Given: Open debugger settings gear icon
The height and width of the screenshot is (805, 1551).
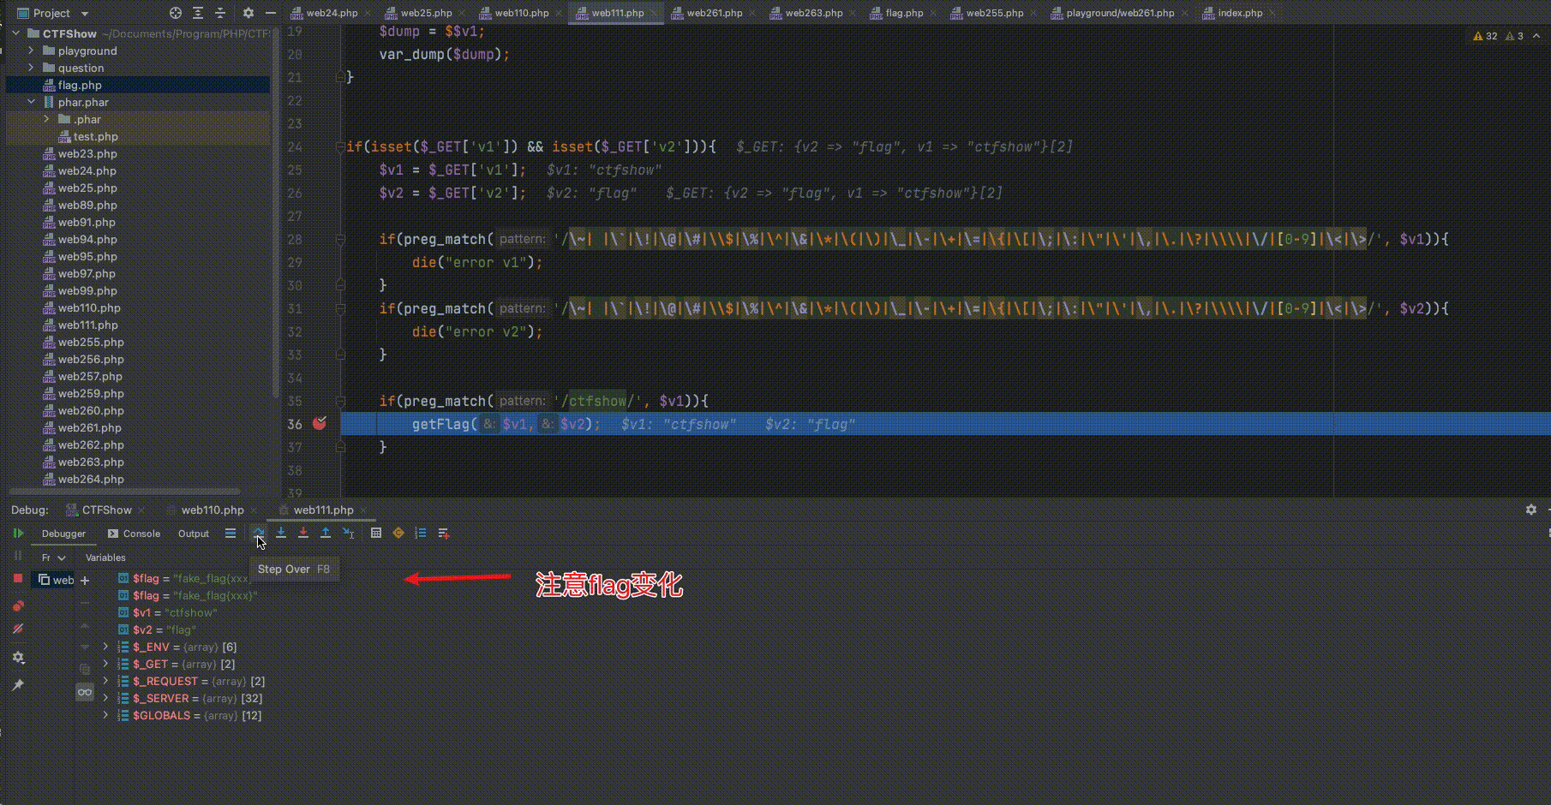Looking at the screenshot, I should (19, 658).
